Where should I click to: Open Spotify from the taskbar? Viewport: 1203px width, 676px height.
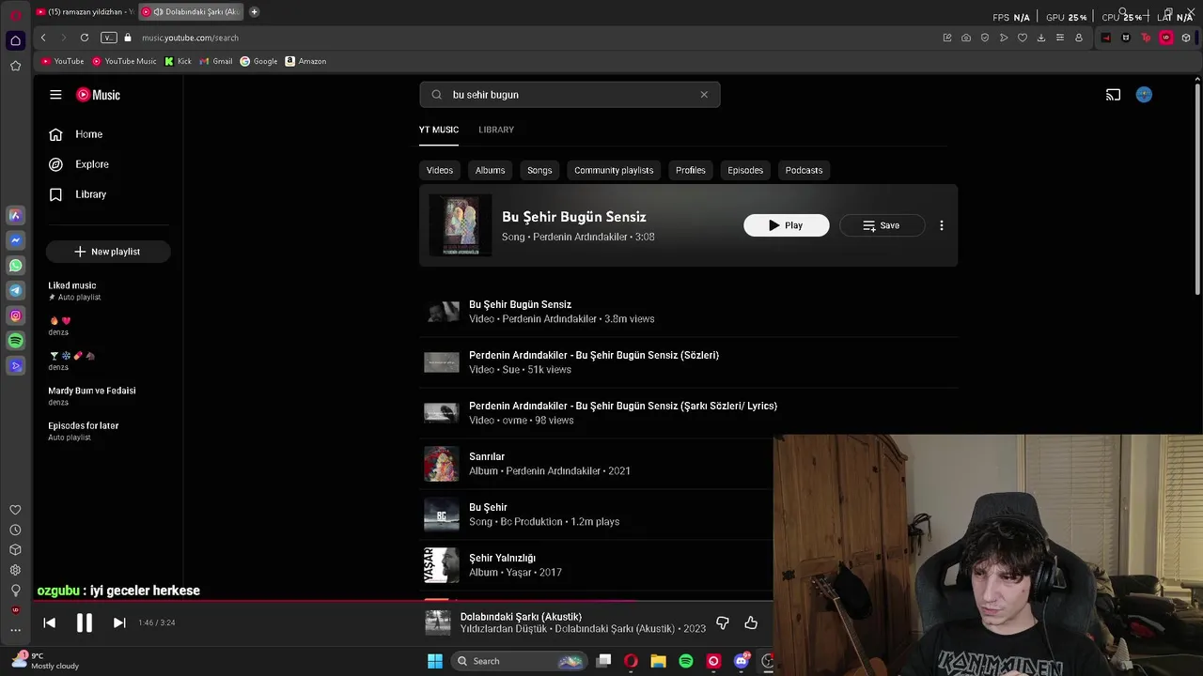[x=686, y=661]
